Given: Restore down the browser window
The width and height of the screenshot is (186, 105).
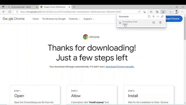Looking at the screenshot, I should (x=176, y=7).
